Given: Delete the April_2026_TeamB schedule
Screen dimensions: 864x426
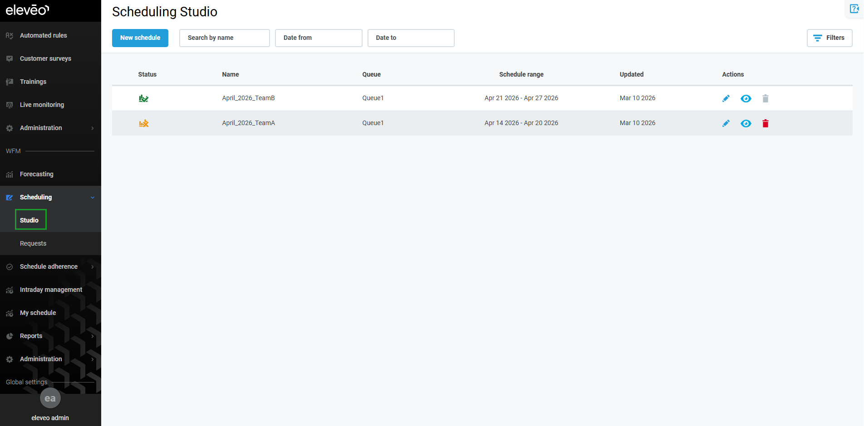Looking at the screenshot, I should coord(766,98).
